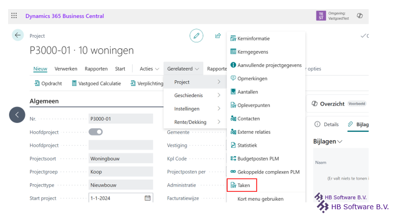This screenshot has width=394, height=216.
Task: Click the Vastgoed Calculatie button
Action: 96,83
